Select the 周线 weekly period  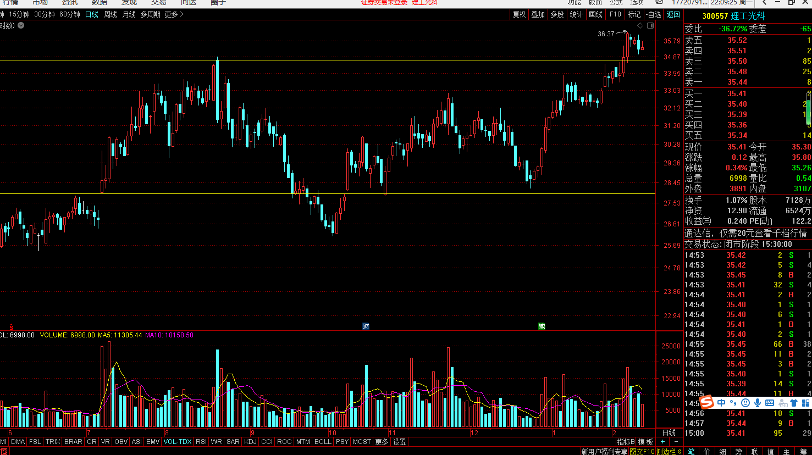point(111,14)
